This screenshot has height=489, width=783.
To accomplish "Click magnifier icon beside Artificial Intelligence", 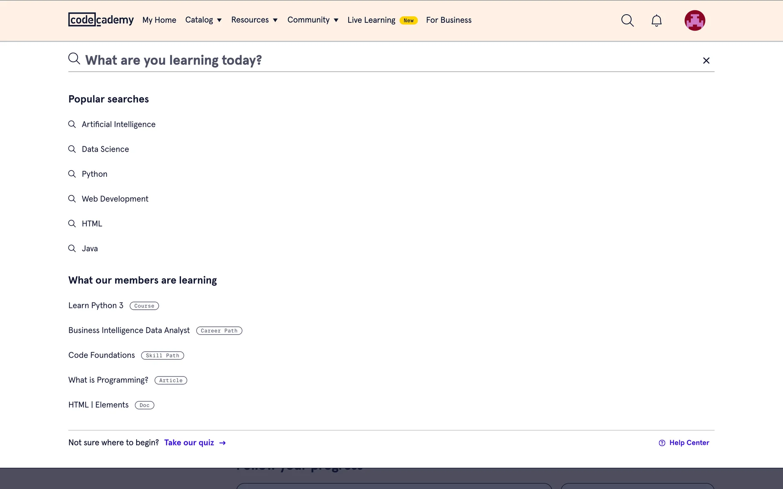I will click(x=72, y=124).
